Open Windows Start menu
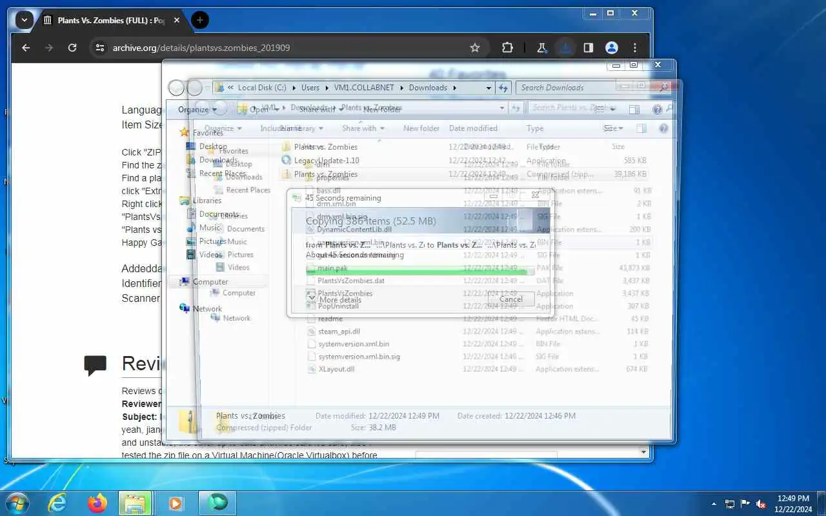 [x=16, y=503]
